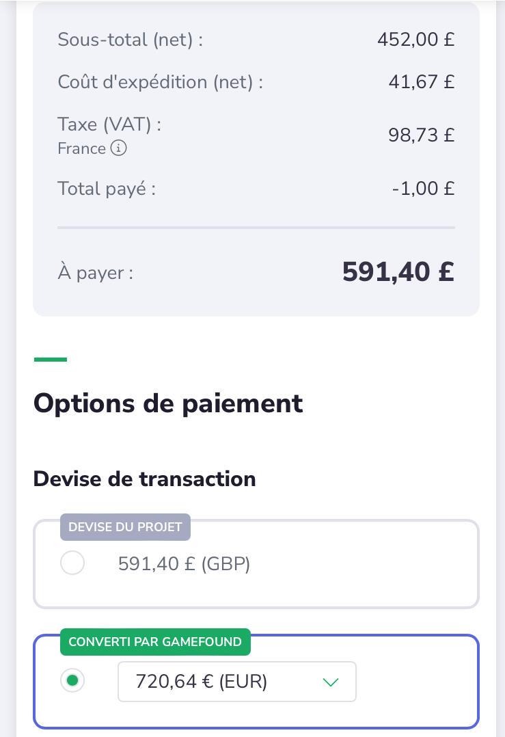Click the Coût d'expédition (net) label

[x=161, y=82]
